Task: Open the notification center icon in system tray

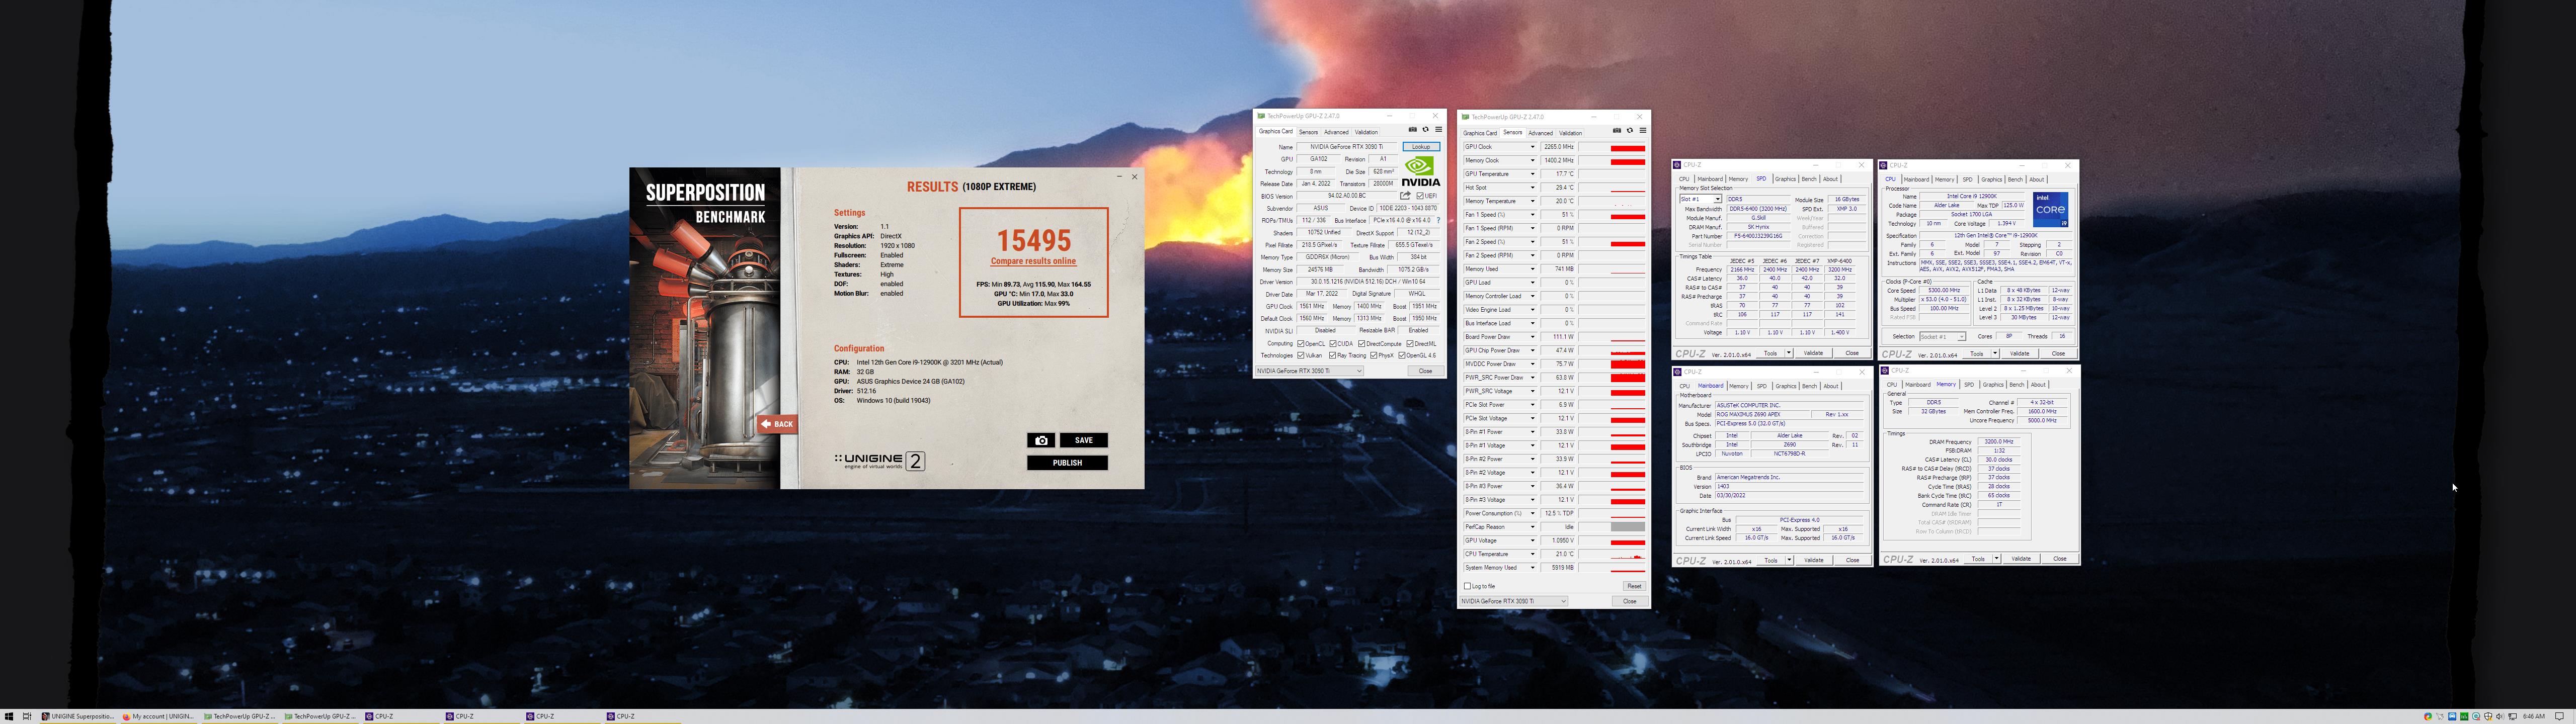Action: (x=2559, y=716)
